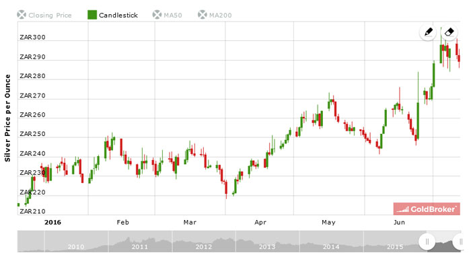Viewport: 471px width, 255px height.
Task: Click the right range navigator handle
Action: coord(460,241)
